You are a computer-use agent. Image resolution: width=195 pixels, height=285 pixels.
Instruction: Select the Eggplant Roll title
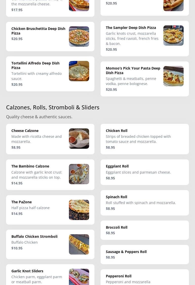(117, 166)
